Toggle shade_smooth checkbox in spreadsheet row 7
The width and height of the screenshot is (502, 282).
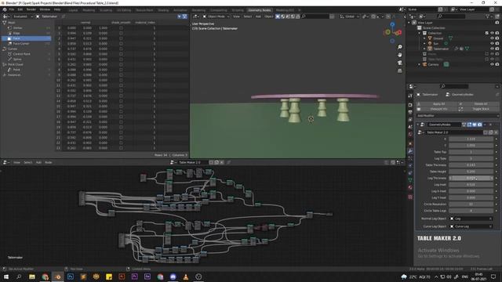point(121,64)
